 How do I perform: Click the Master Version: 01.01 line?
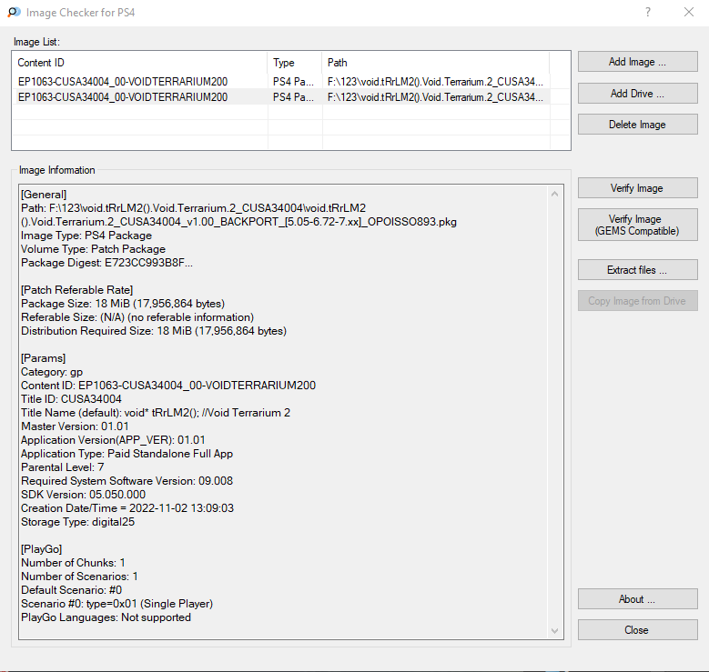75,426
